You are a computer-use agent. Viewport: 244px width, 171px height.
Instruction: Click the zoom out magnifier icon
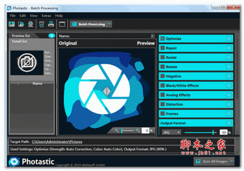coord(117,130)
